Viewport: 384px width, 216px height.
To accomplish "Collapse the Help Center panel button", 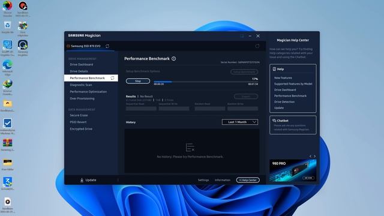I will pyautogui.click(x=248, y=180).
